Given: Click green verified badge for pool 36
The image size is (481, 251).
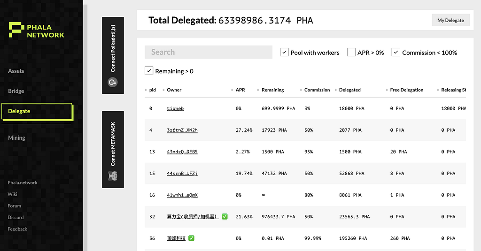Looking at the screenshot, I should 191,238.
